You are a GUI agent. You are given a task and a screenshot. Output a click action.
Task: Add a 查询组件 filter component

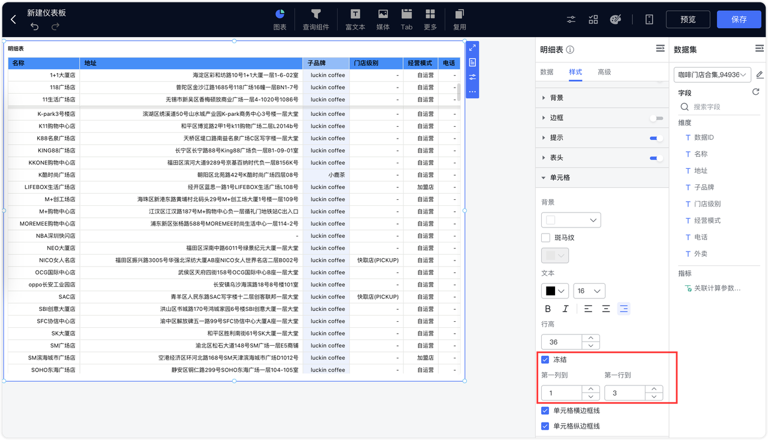[x=316, y=19]
